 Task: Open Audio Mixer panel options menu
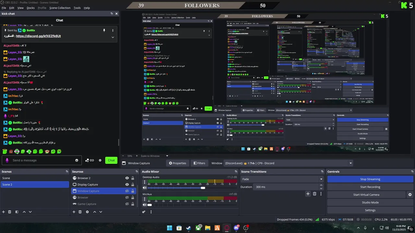pyautogui.click(x=151, y=212)
